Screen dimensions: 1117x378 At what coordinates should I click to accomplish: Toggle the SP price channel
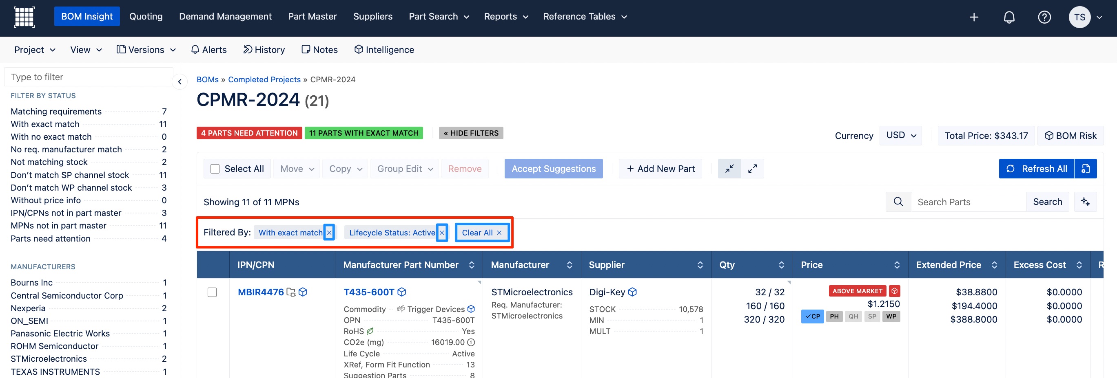tap(872, 316)
